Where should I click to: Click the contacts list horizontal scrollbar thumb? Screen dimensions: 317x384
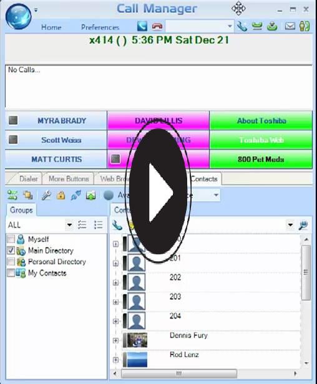click(x=179, y=373)
